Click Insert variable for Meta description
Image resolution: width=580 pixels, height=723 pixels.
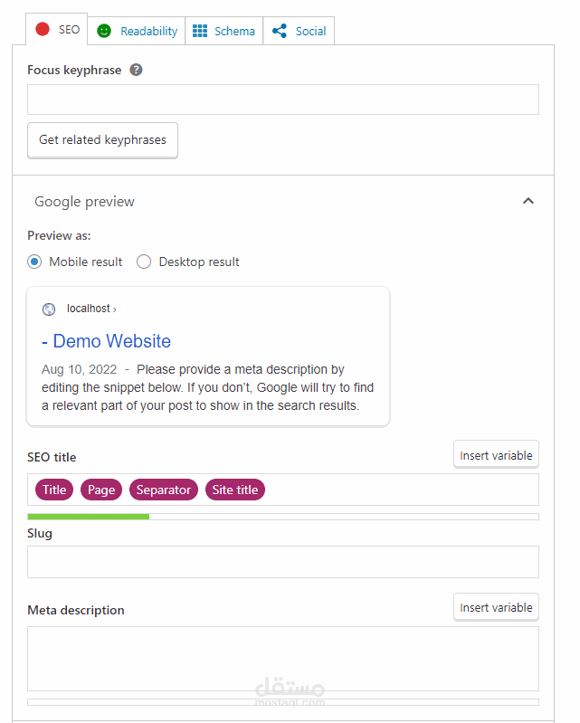(496, 607)
